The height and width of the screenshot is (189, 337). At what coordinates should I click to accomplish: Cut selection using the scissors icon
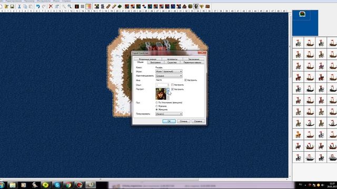tap(19, 6)
